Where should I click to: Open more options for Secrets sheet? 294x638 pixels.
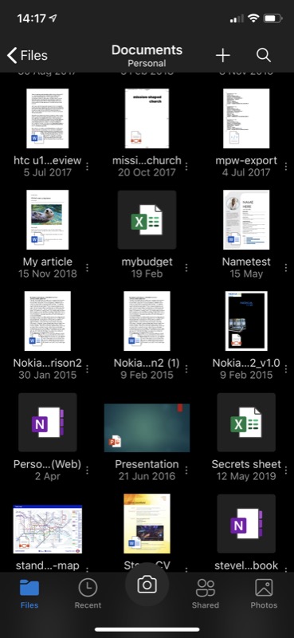285,471
